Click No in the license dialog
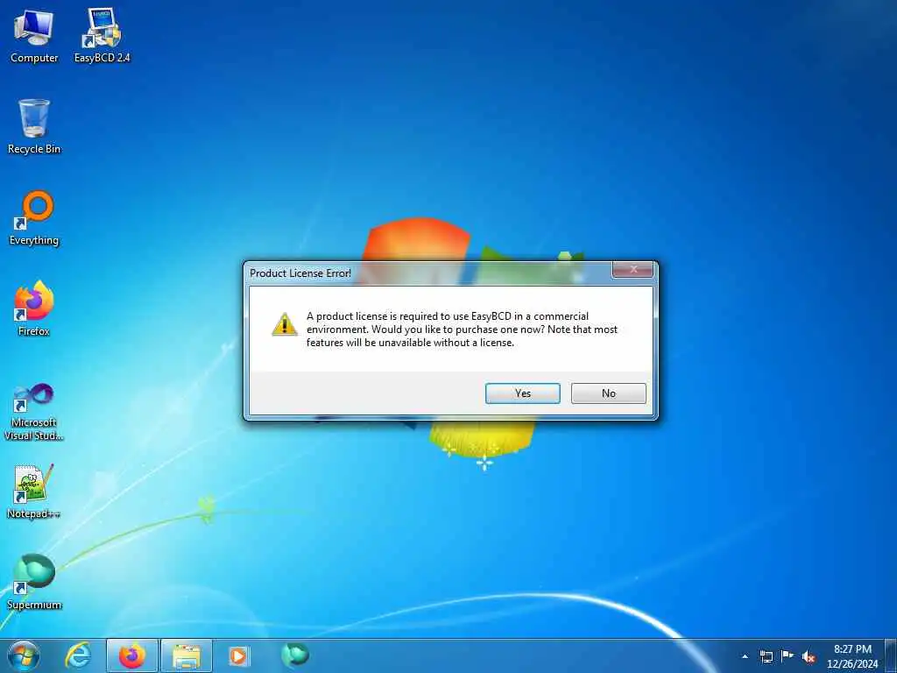 [609, 393]
